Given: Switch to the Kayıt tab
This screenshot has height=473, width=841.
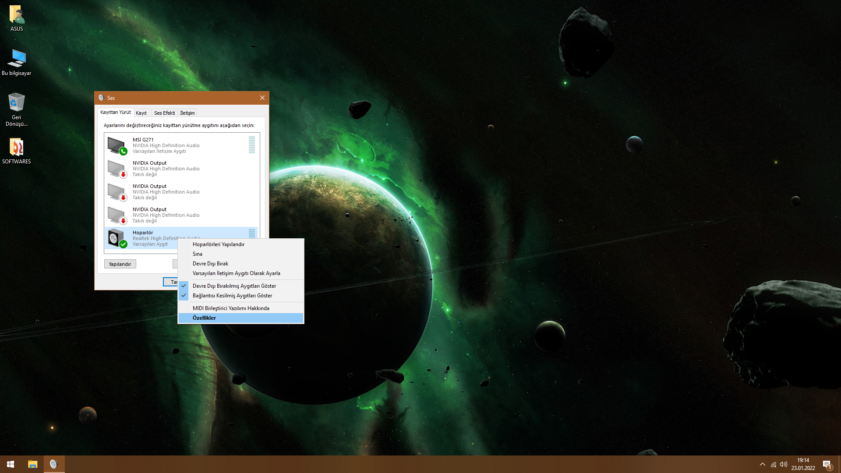Looking at the screenshot, I should coord(141,113).
